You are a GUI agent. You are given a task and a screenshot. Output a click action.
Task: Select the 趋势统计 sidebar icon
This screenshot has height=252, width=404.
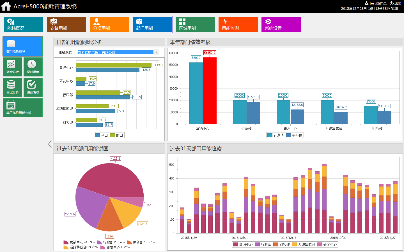13,67
